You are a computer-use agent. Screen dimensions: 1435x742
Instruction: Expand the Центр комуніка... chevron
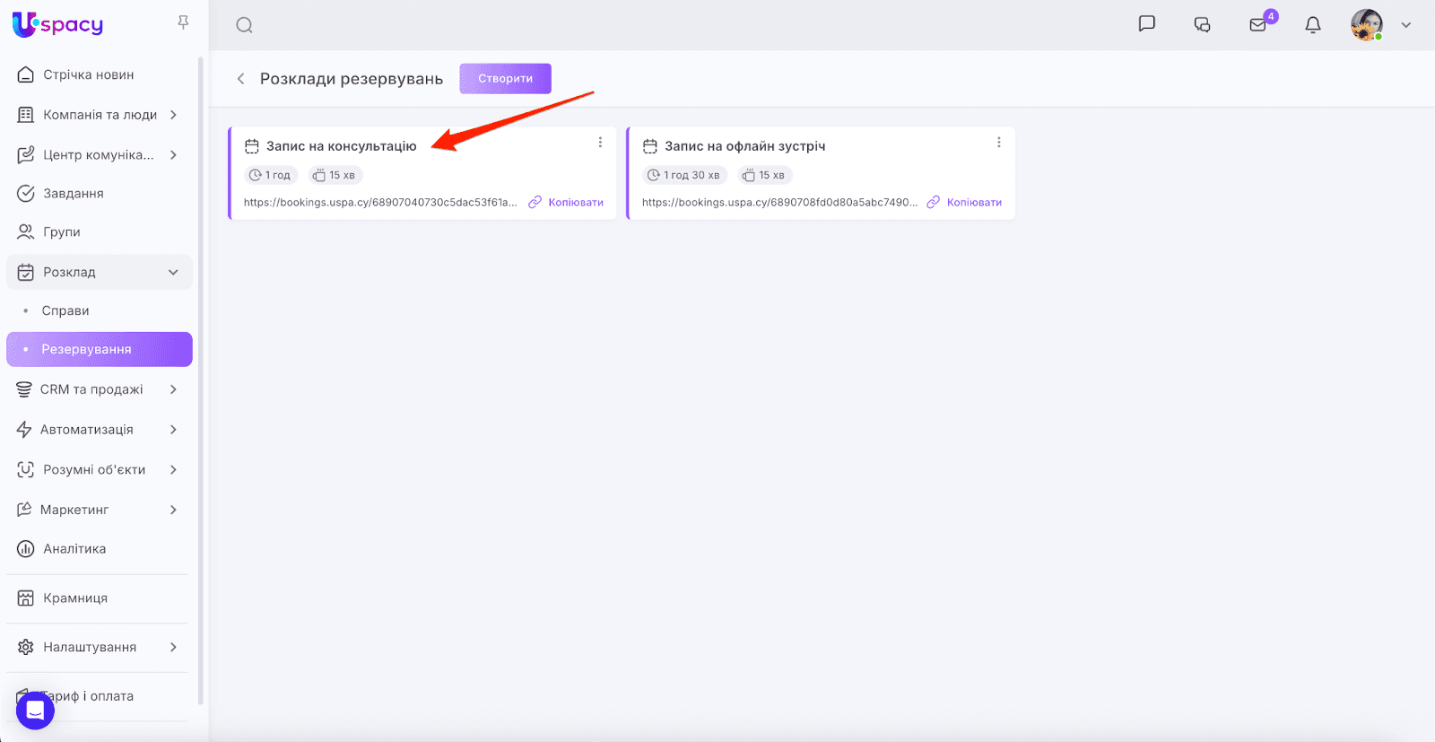pos(173,155)
